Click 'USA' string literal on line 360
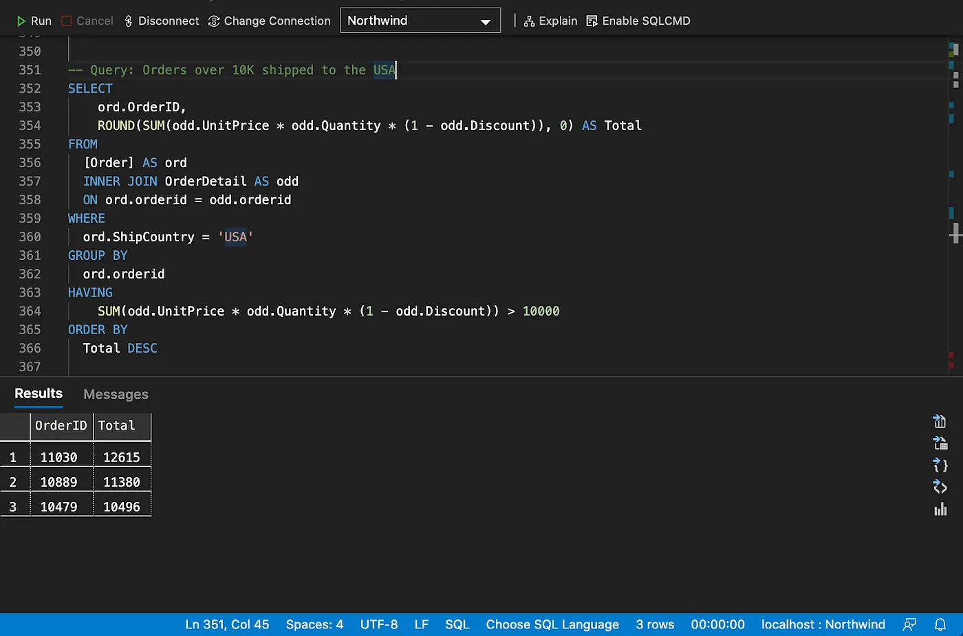Screen dimensions: 963x636 coord(235,237)
